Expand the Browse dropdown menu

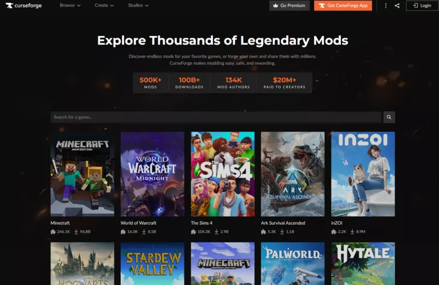pyautogui.click(x=70, y=5)
